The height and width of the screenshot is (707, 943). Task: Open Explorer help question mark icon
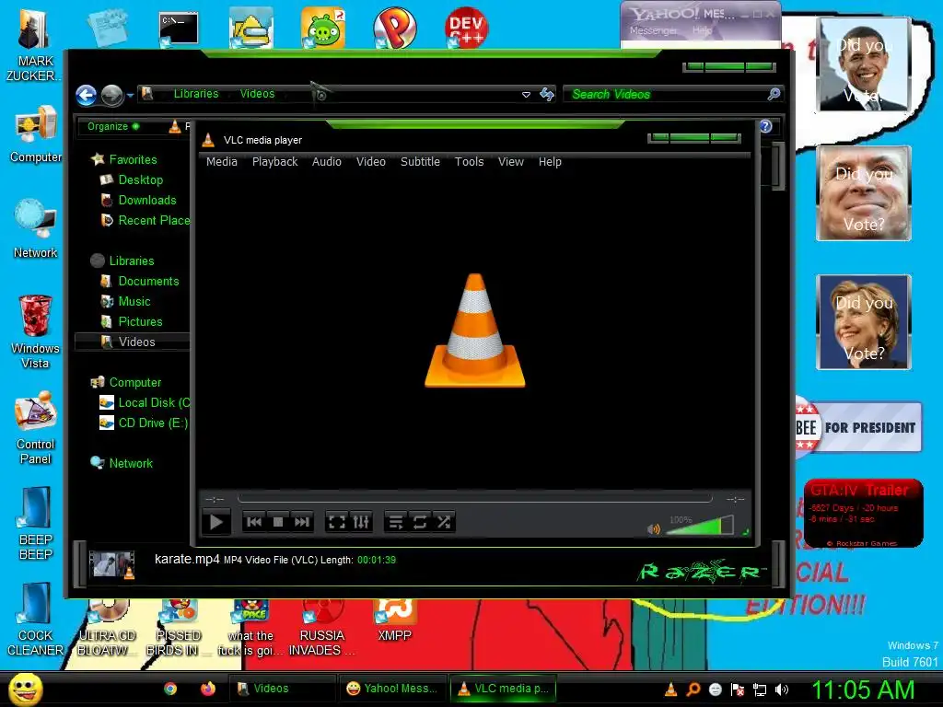pyautogui.click(x=765, y=126)
